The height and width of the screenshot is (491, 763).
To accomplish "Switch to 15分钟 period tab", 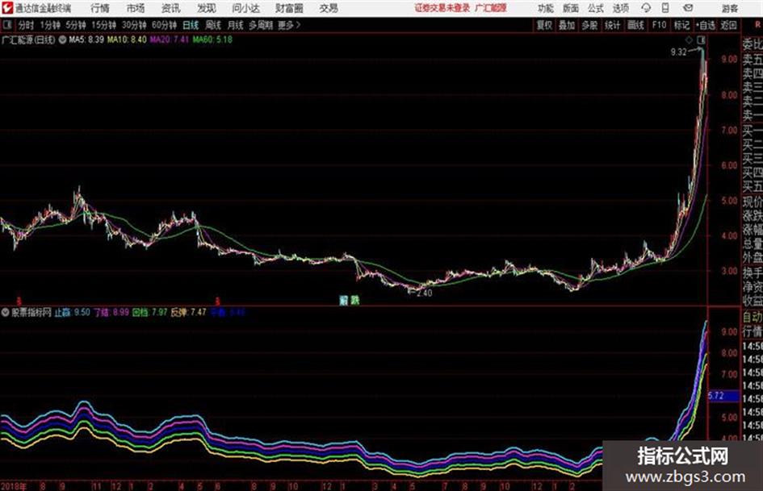I will click(x=104, y=25).
